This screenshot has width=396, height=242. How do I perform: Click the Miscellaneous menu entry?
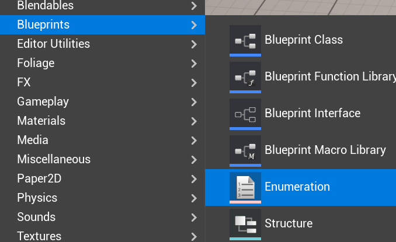[54, 159]
